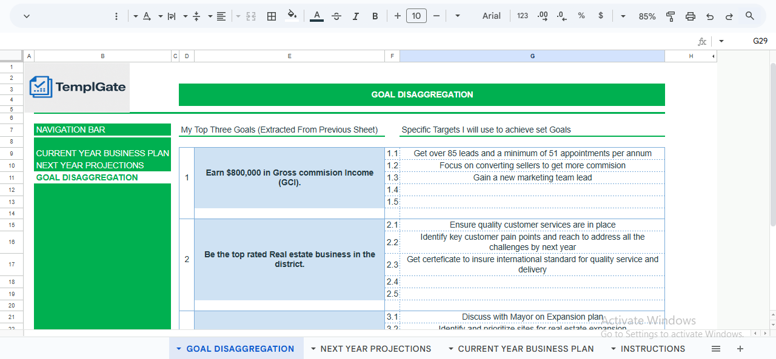This screenshot has width=776, height=359.
Task: Click the three-dot more options icon
Action: coord(116,16)
